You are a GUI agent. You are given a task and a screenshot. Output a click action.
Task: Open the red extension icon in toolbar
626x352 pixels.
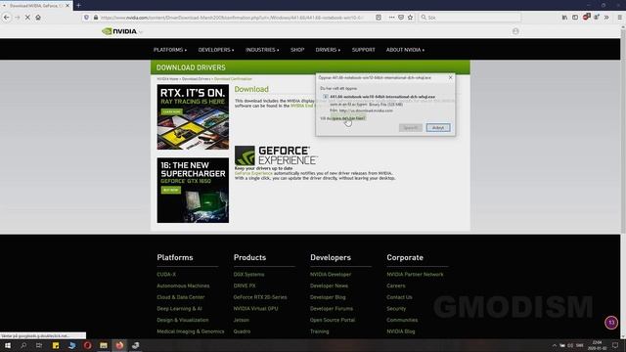pyautogui.click(x=586, y=17)
